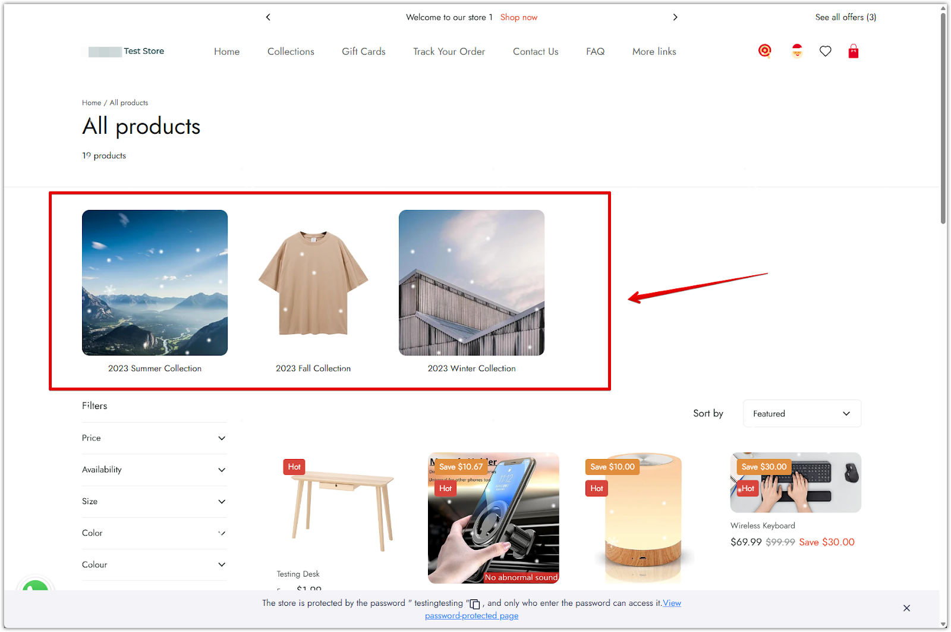
Task: Open Collections menu item
Action: 291,52
